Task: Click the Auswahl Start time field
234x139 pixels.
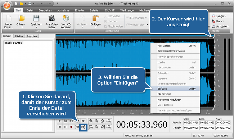Action: point(191,123)
